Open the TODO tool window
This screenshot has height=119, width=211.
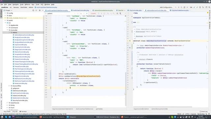point(7,112)
